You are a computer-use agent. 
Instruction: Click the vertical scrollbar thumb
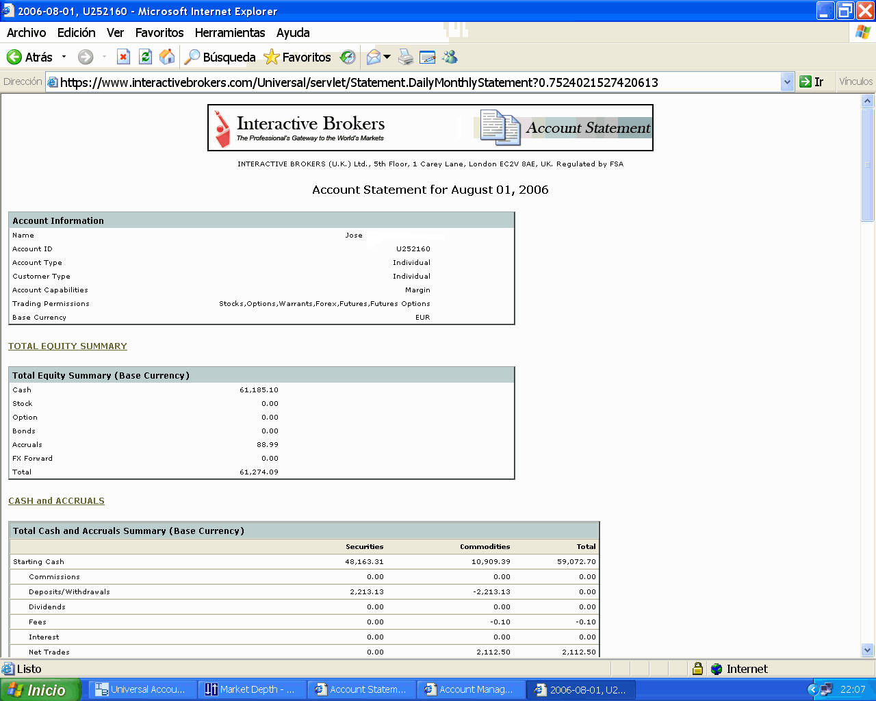tap(868, 164)
